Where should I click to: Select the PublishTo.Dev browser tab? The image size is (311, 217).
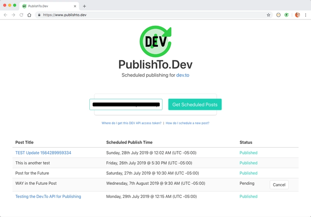49,6
